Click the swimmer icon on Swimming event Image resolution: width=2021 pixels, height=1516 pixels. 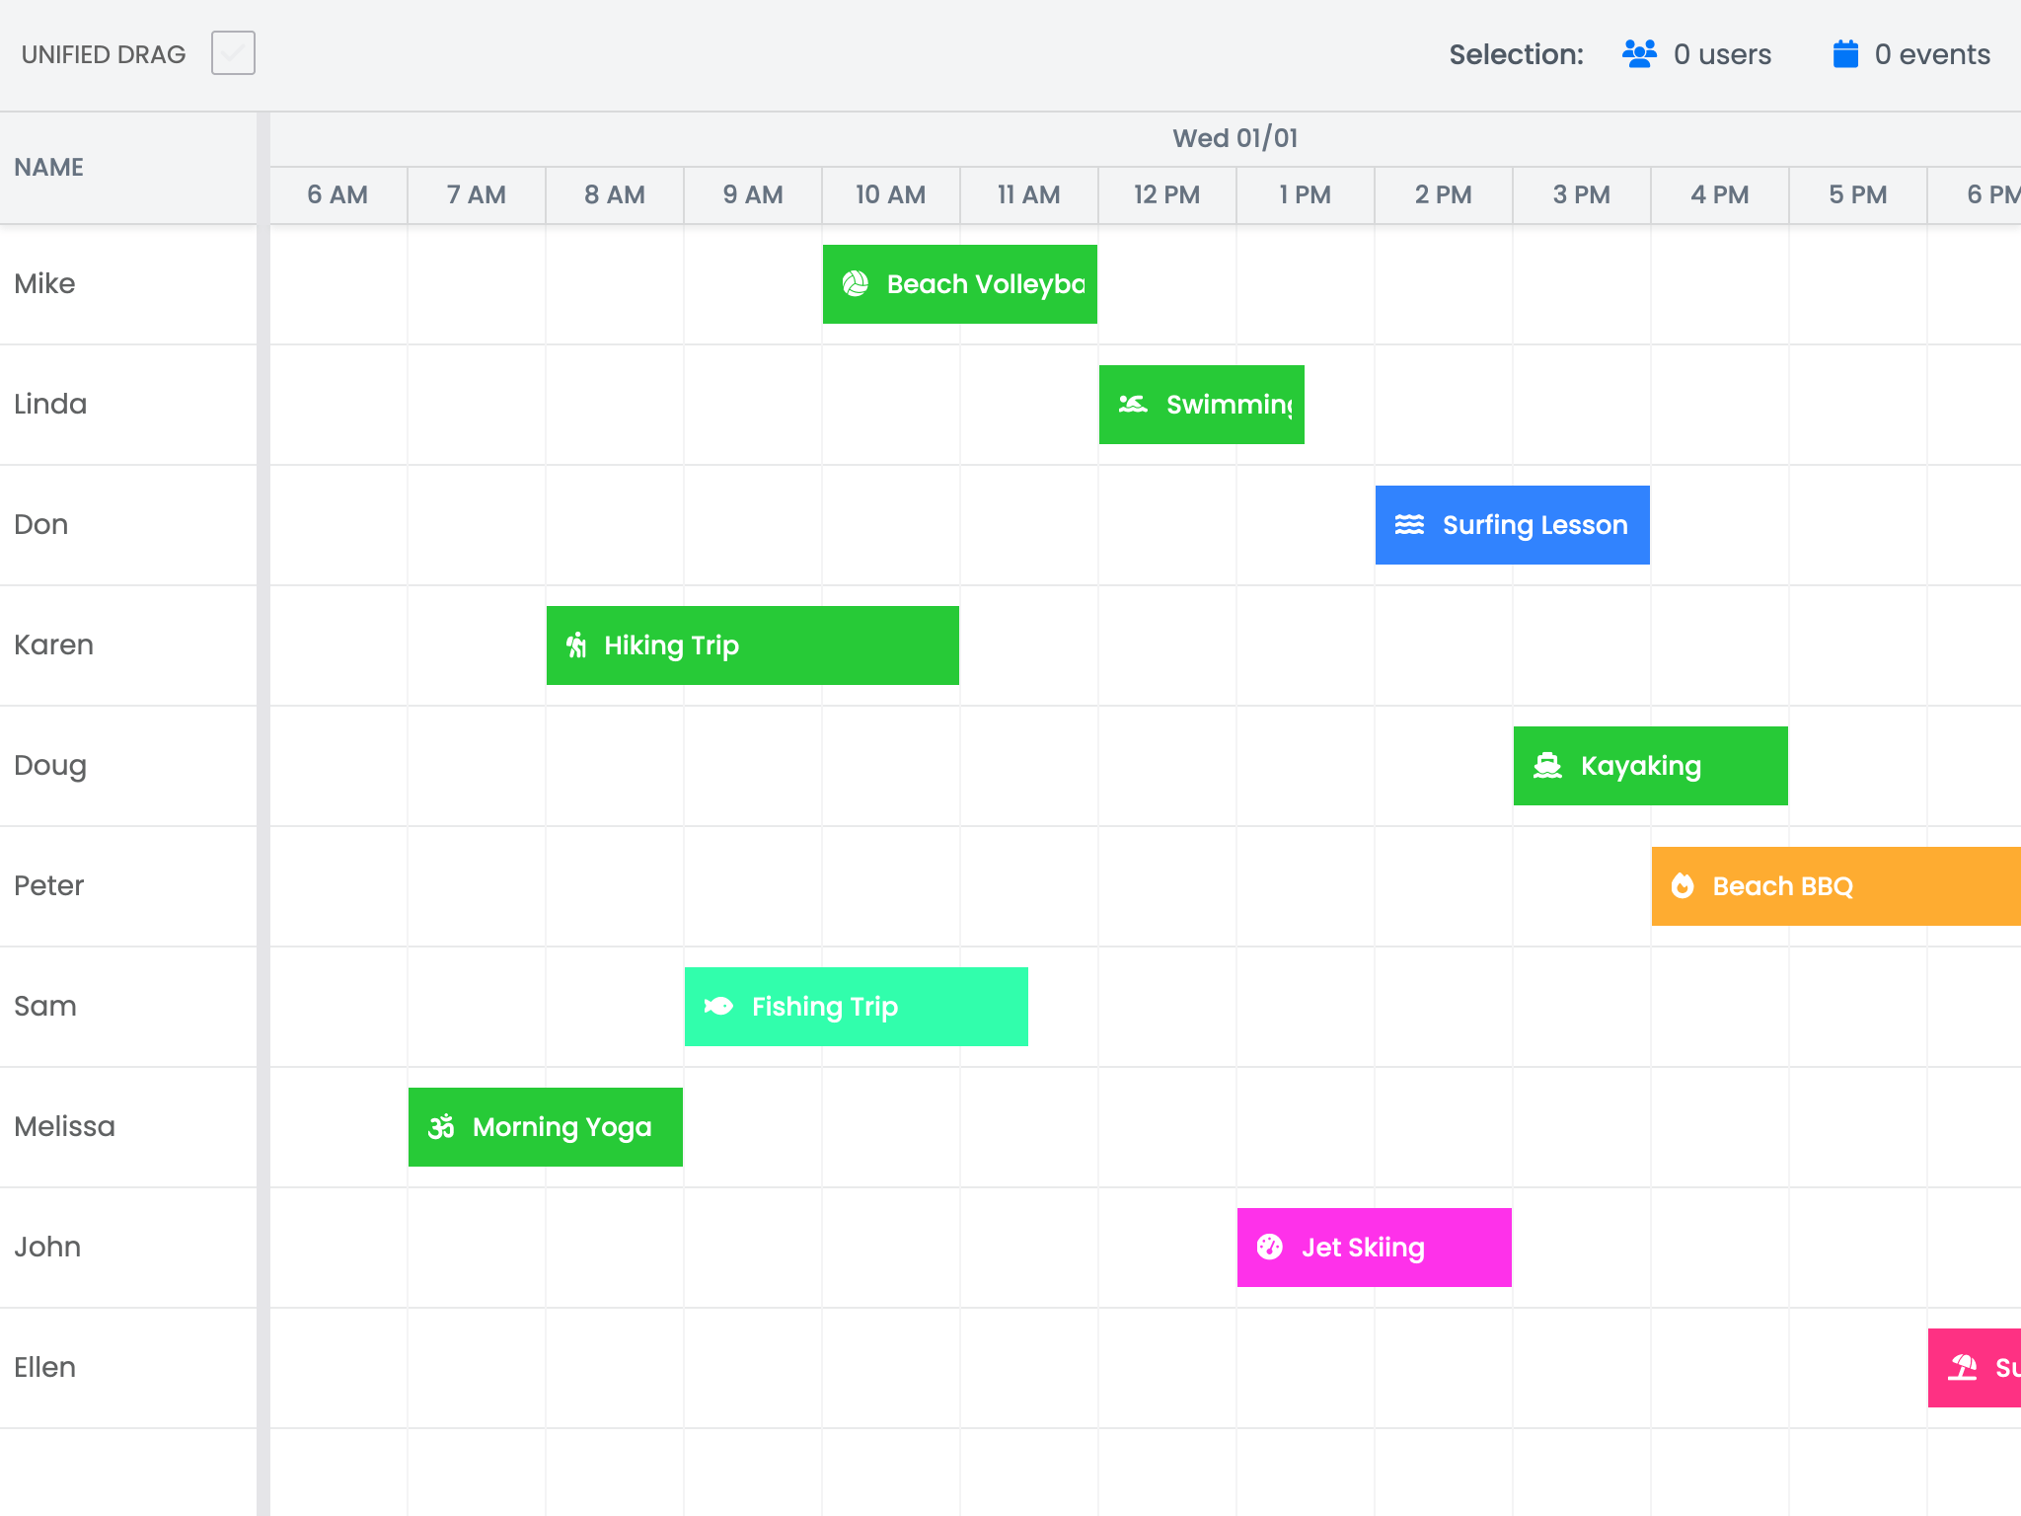point(1133,405)
